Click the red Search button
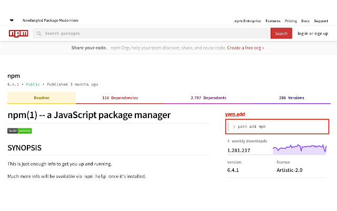 [281, 33]
